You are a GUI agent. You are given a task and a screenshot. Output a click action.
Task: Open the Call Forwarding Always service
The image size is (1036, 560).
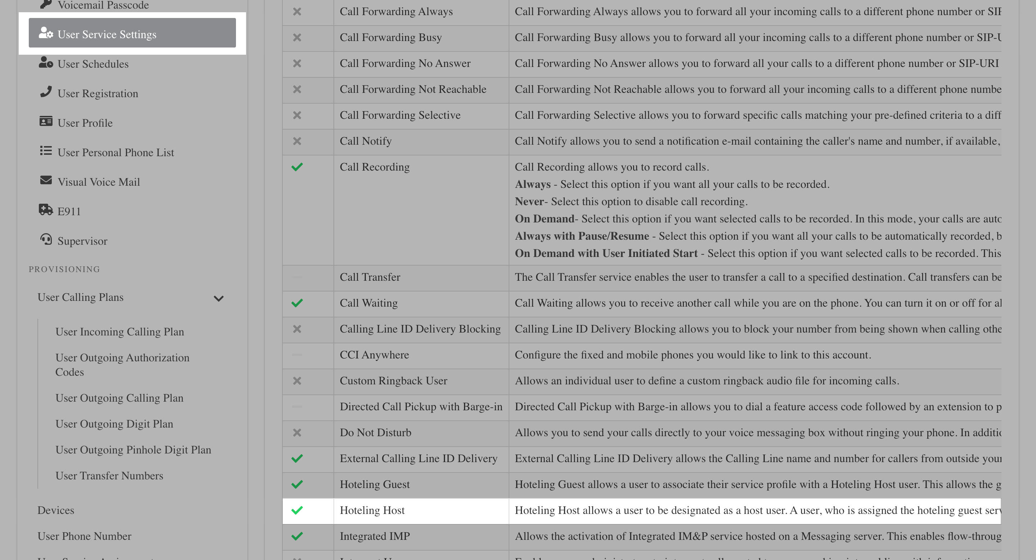396,12
